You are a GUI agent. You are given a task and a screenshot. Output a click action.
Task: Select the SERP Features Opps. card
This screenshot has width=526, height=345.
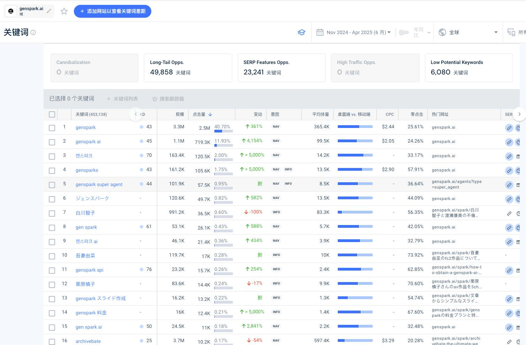[x=281, y=68]
